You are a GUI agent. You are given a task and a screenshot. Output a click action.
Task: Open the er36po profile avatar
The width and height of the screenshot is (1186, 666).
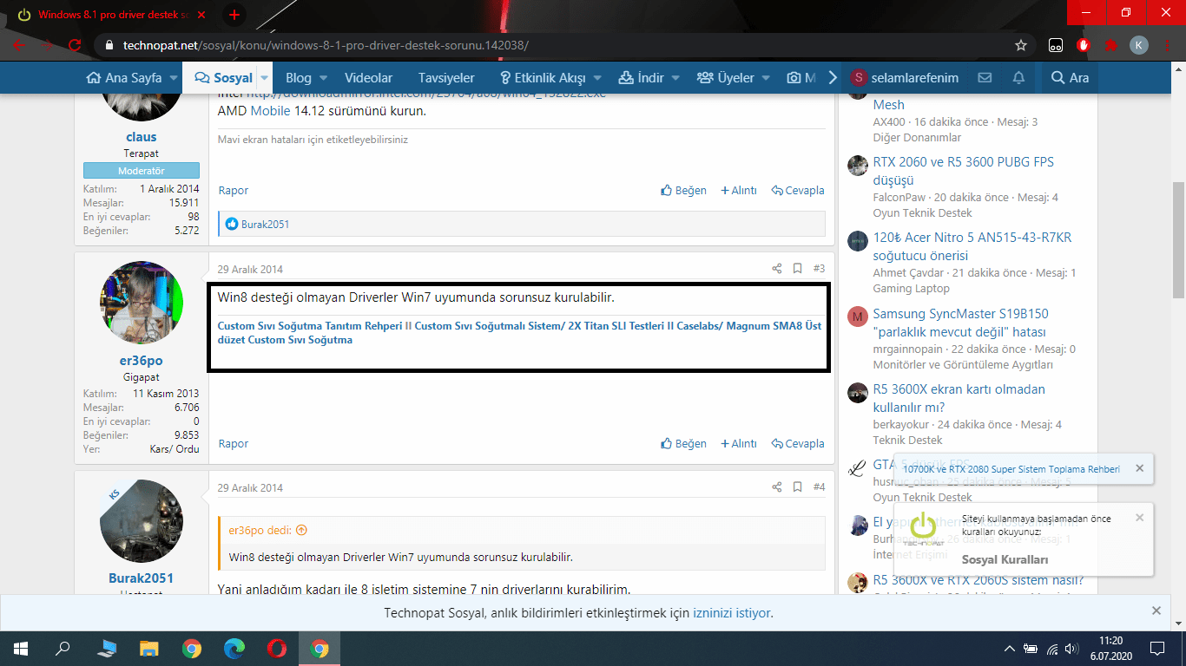pos(142,303)
